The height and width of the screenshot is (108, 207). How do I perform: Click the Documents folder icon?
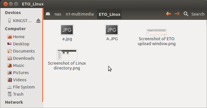[10, 51]
